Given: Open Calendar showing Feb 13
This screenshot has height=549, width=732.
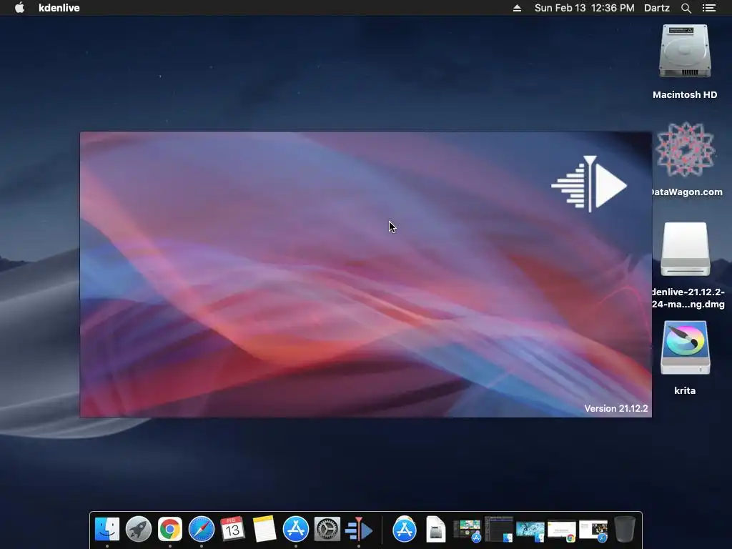Looking at the screenshot, I should pyautogui.click(x=232, y=530).
